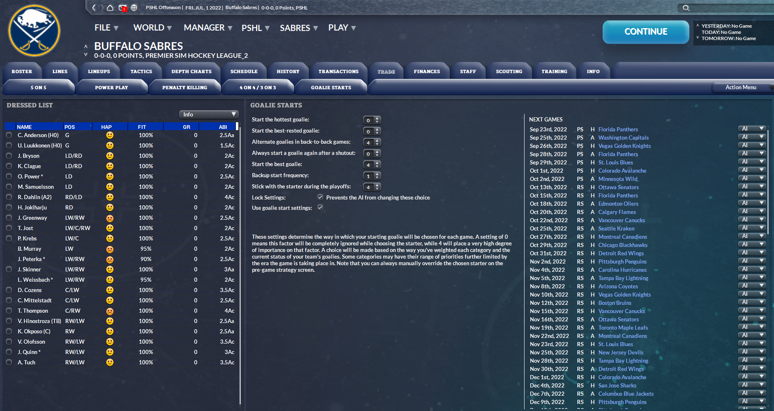This screenshot has height=411, width=774.
Task: Switch to the ROSTER tab
Action: (x=22, y=71)
